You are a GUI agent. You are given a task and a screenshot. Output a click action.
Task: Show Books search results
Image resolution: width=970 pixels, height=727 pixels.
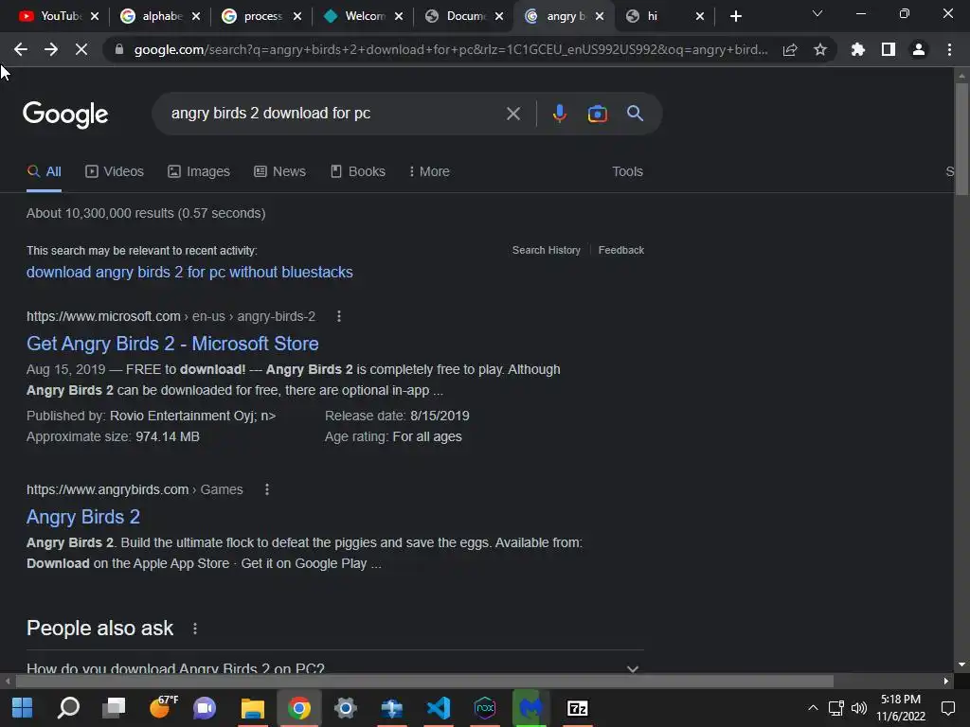357,172
